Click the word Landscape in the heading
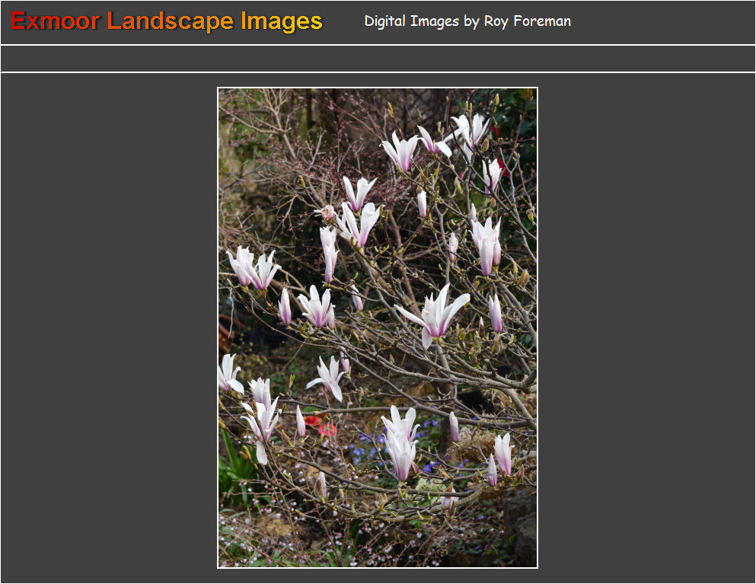756x584 pixels. click(x=171, y=21)
